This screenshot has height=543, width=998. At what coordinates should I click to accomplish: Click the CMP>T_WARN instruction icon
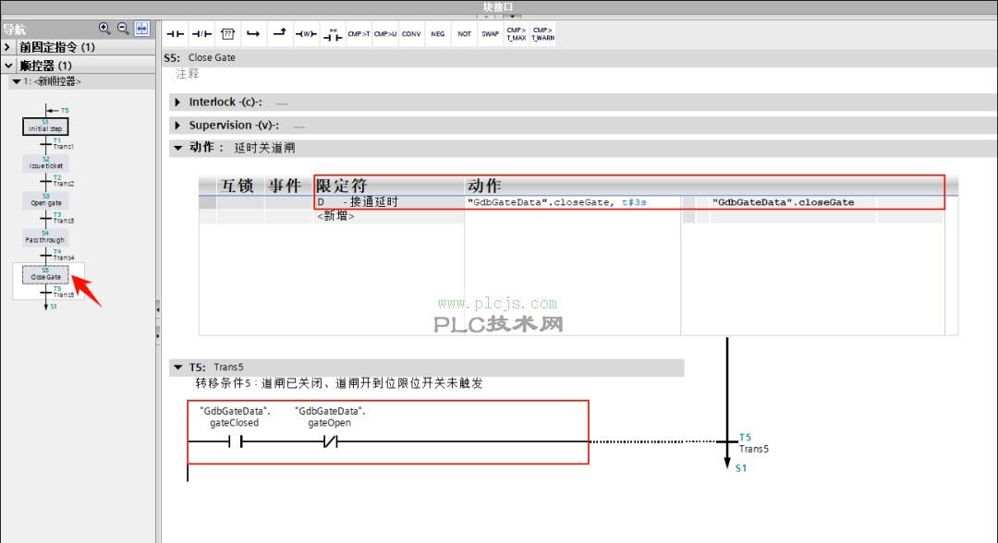pyautogui.click(x=542, y=33)
